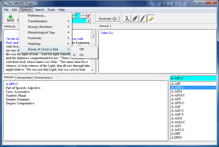219x147 pixels.
Task: Increase the chapter number with up stepper
Action: pos(84,14)
